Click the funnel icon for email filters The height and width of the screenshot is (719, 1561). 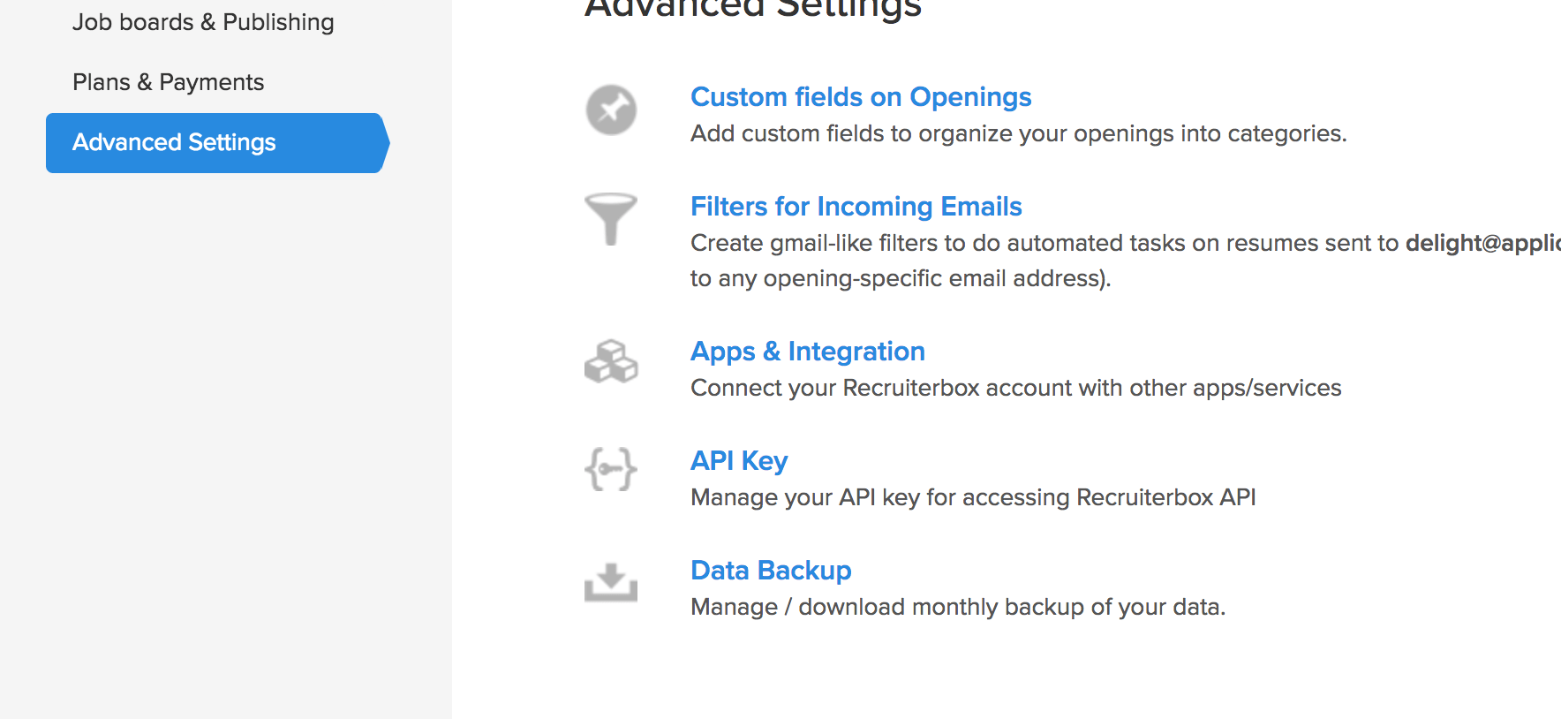(611, 219)
